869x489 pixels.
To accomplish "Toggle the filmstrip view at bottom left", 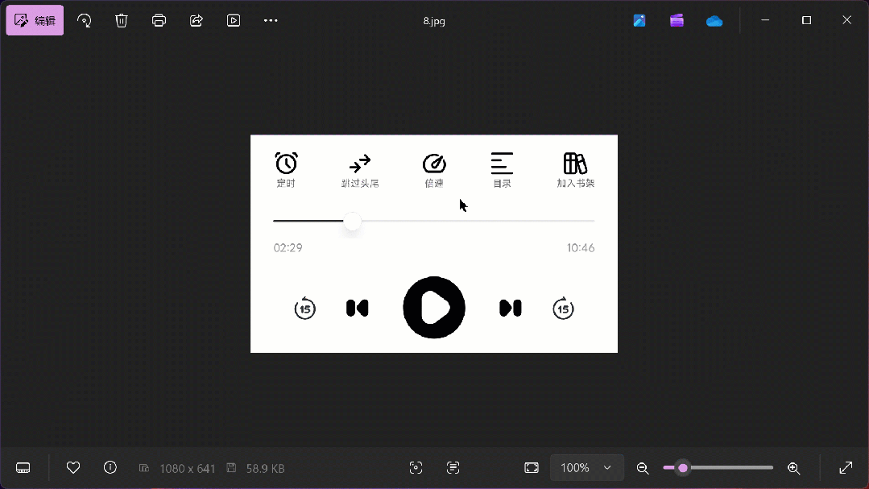I will coord(23,468).
